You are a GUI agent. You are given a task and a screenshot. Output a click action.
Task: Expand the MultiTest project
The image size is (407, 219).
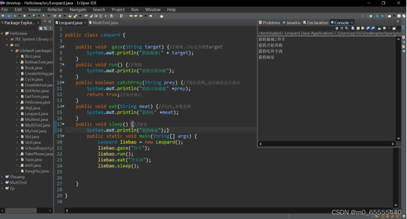click(3, 182)
